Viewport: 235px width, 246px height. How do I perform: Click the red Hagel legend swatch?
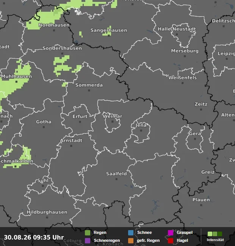click(171, 240)
